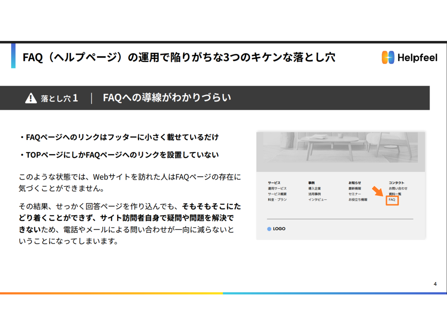Viewport: 447px width, 335px height.
Task: Open the セミナー link
Action: [355, 194]
